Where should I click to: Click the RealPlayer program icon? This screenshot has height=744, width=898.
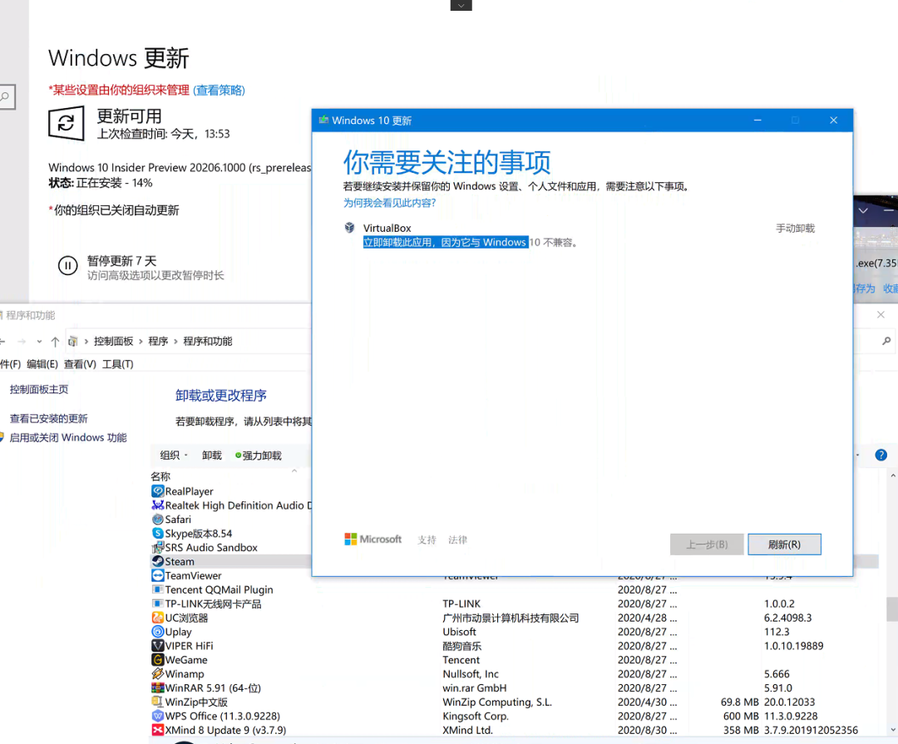[157, 491]
